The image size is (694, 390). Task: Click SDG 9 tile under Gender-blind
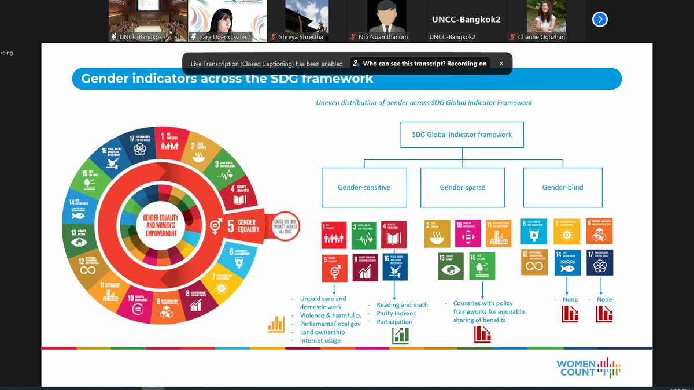click(x=599, y=231)
